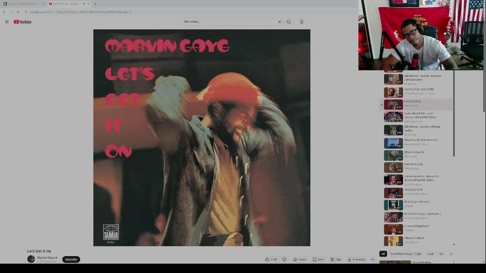This screenshot has height=273, width=486.
Task: Save the video to a playlist
Action: point(318,259)
